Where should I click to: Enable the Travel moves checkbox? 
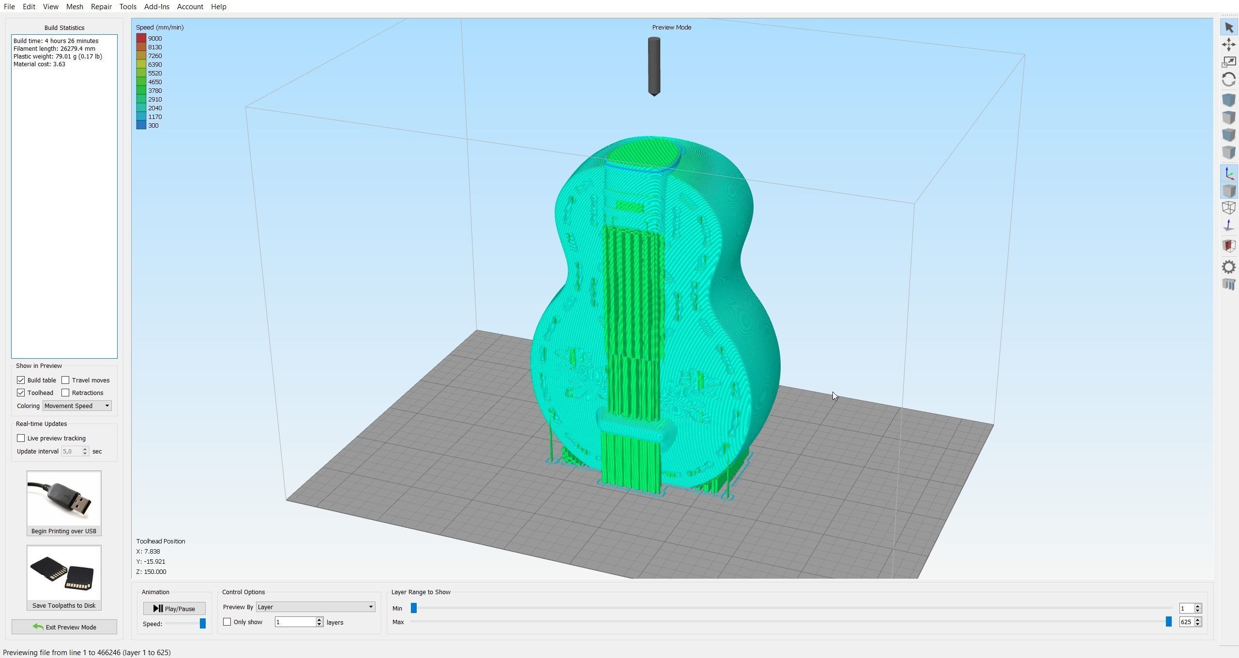65,380
